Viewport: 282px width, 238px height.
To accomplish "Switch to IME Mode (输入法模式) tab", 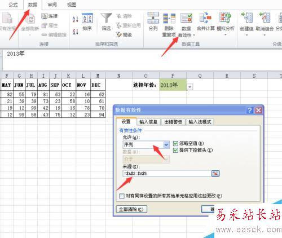I will (x=200, y=122).
